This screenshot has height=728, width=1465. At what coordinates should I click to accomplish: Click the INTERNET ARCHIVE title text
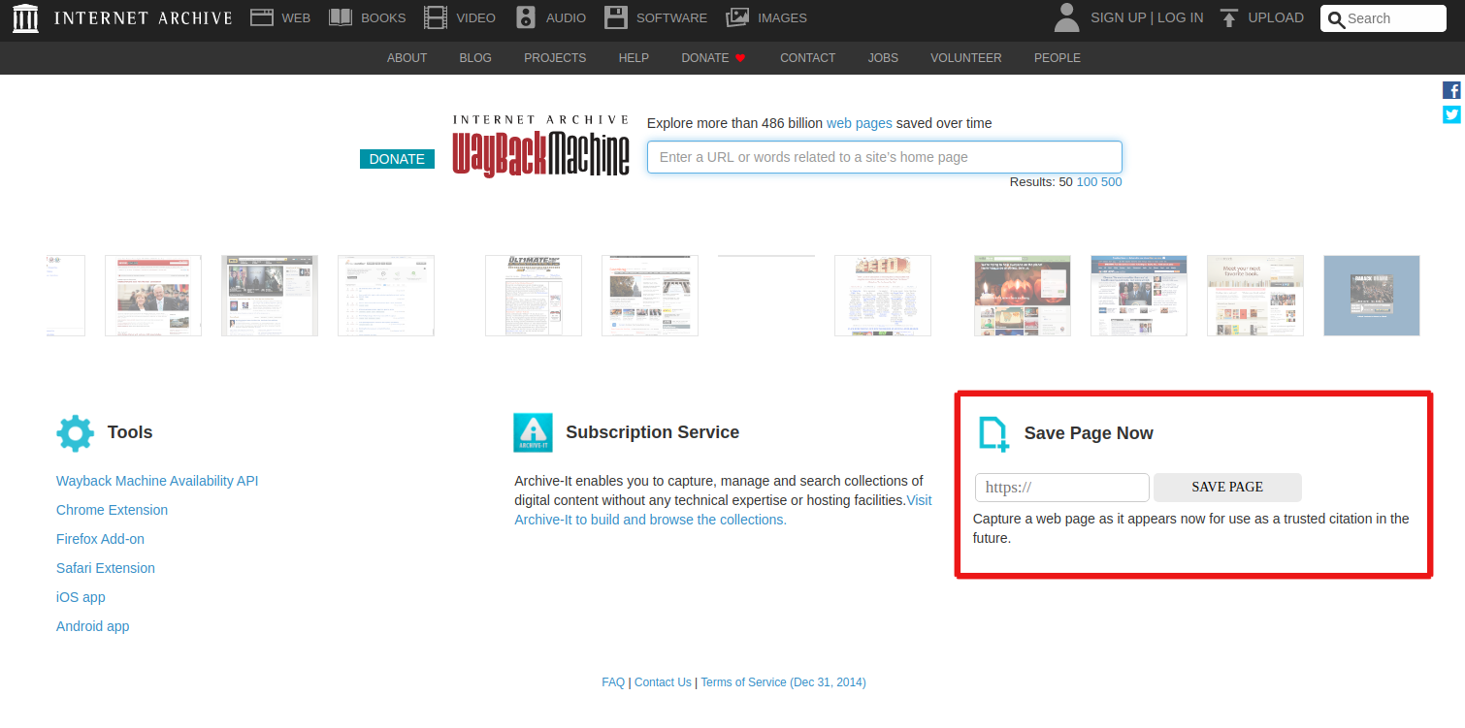[144, 17]
